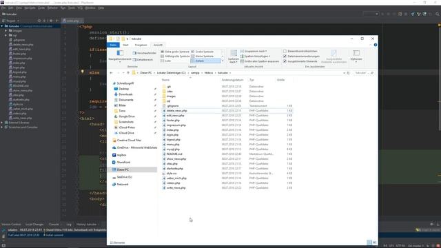Open the Navigationsbereich pane icon in Explorer ribbon
441x248 pixels.
pyautogui.click(x=120, y=53)
